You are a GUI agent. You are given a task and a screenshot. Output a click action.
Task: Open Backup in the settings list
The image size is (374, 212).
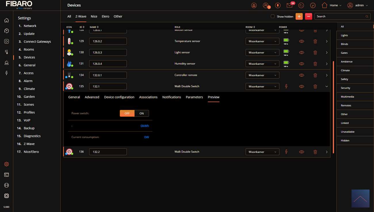point(29,128)
